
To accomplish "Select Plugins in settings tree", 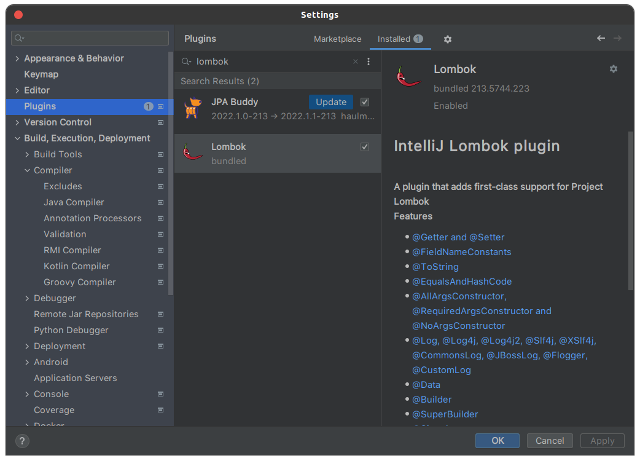I will click(x=90, y=106).
